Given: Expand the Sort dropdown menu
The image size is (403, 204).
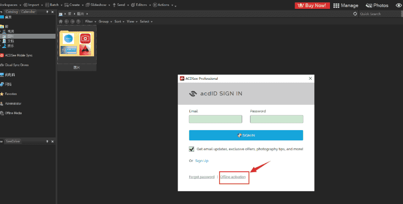Looking at the screenshot, I should coord(119,22).
